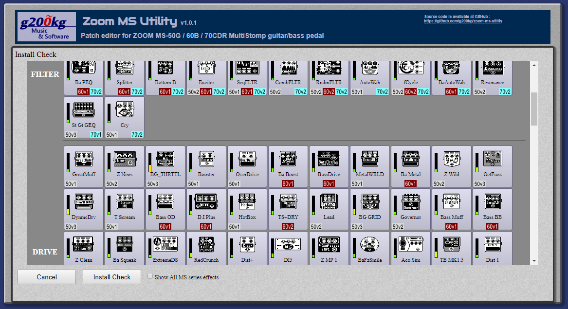Select the CombFLTR pedal
The width and height of the screenshot is (568, 309).
288,78
